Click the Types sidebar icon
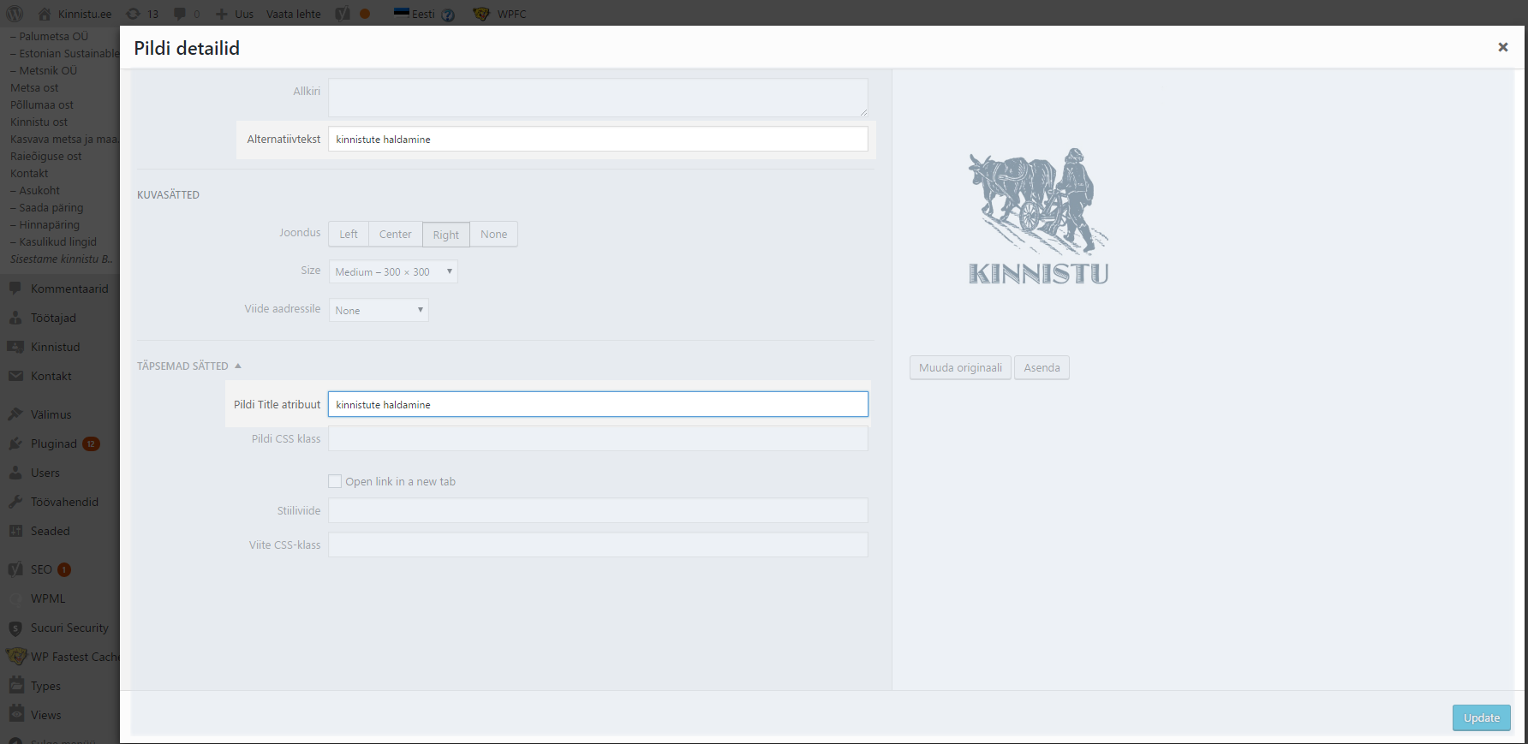The height and width of the screenshot is (744, 1528). pos(15,686)
